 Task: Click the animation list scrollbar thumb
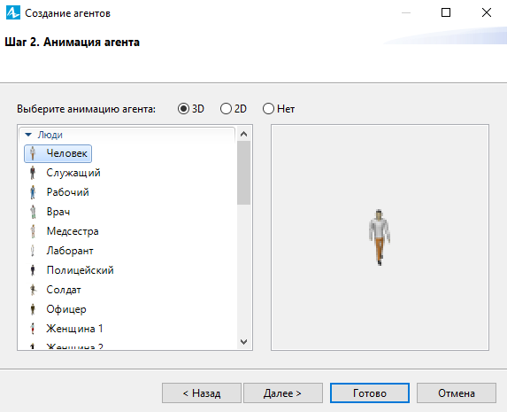point(244,173)
